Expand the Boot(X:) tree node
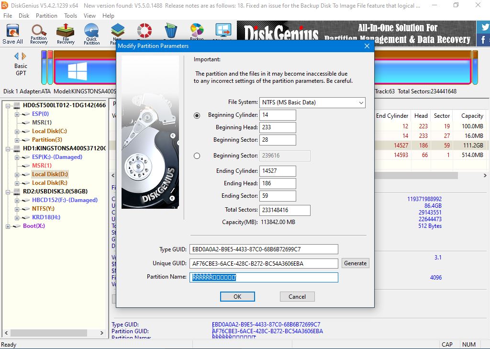The image size is (490, 349). [x=9, y=226]
